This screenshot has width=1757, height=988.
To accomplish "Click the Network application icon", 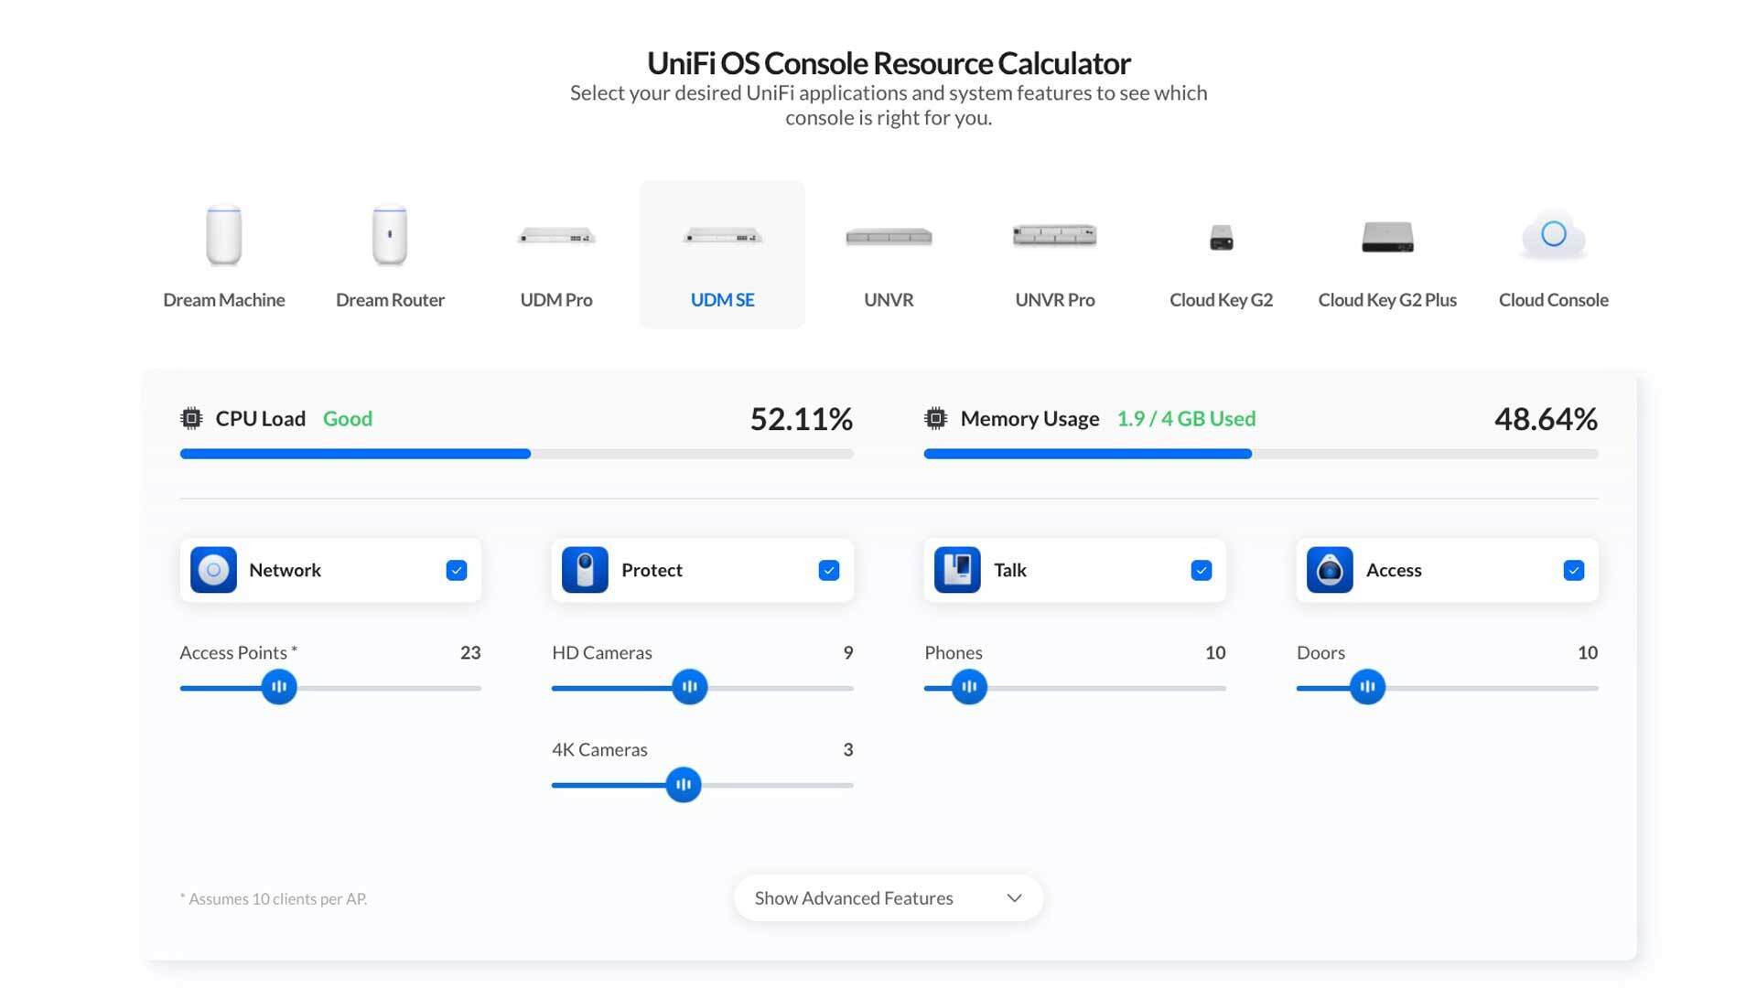I will [x=212, y=568].
